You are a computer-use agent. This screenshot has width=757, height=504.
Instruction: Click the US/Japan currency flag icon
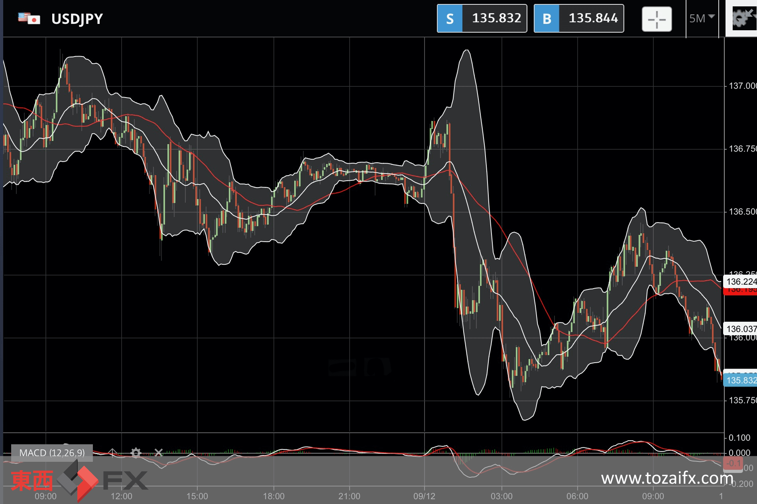click(29, 18)
